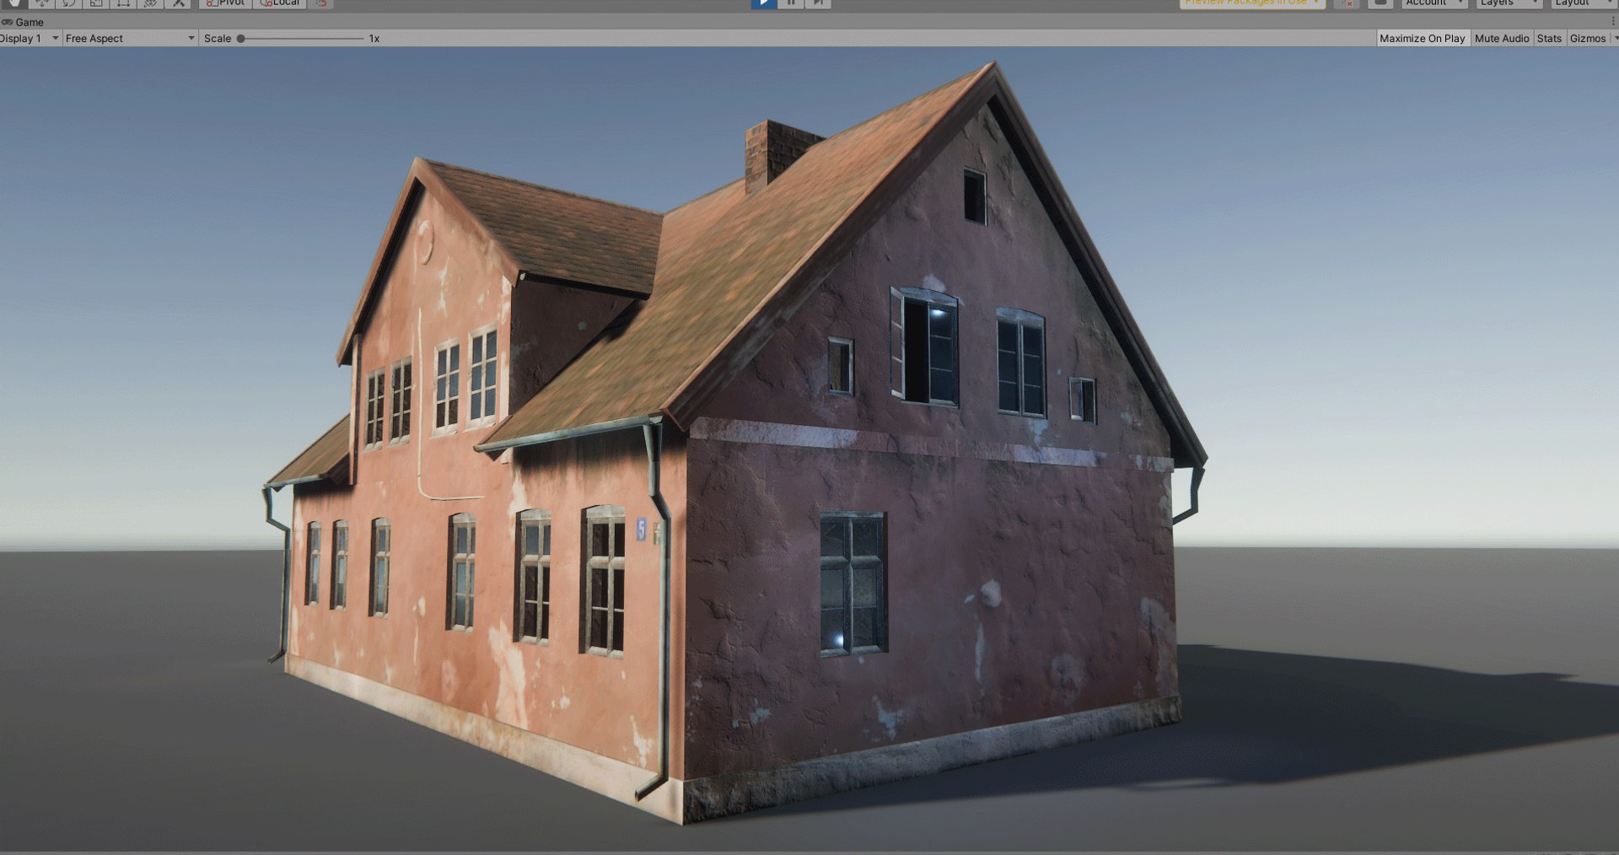Advance one frame with the Step button
Screen dimensions: 1619x855
818,3
